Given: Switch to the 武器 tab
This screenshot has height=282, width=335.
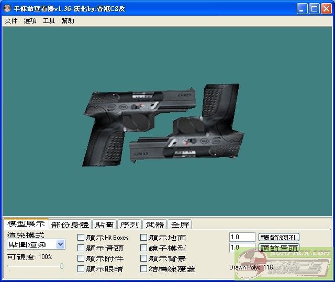Looking at the screenshot, I should [x=155, y=225].
